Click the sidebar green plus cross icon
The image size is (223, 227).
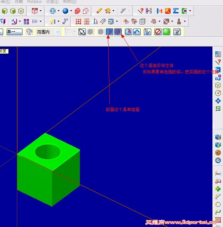pos(218,189)
